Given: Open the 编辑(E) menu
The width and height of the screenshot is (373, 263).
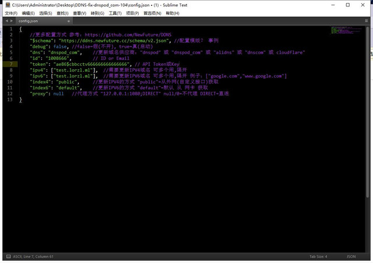Looking at the screenshot, I should (x=28, y=13).
